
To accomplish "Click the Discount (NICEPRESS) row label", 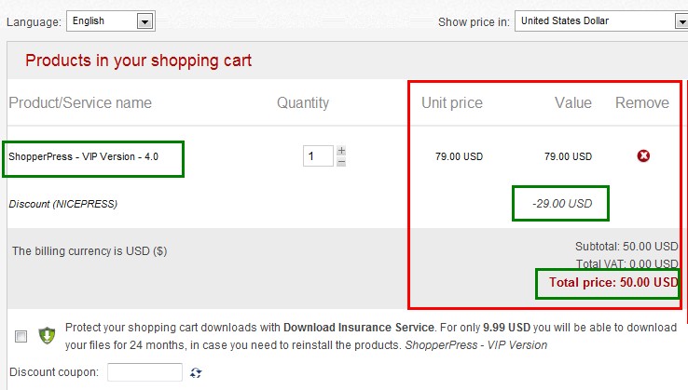I will click(63, 204).
